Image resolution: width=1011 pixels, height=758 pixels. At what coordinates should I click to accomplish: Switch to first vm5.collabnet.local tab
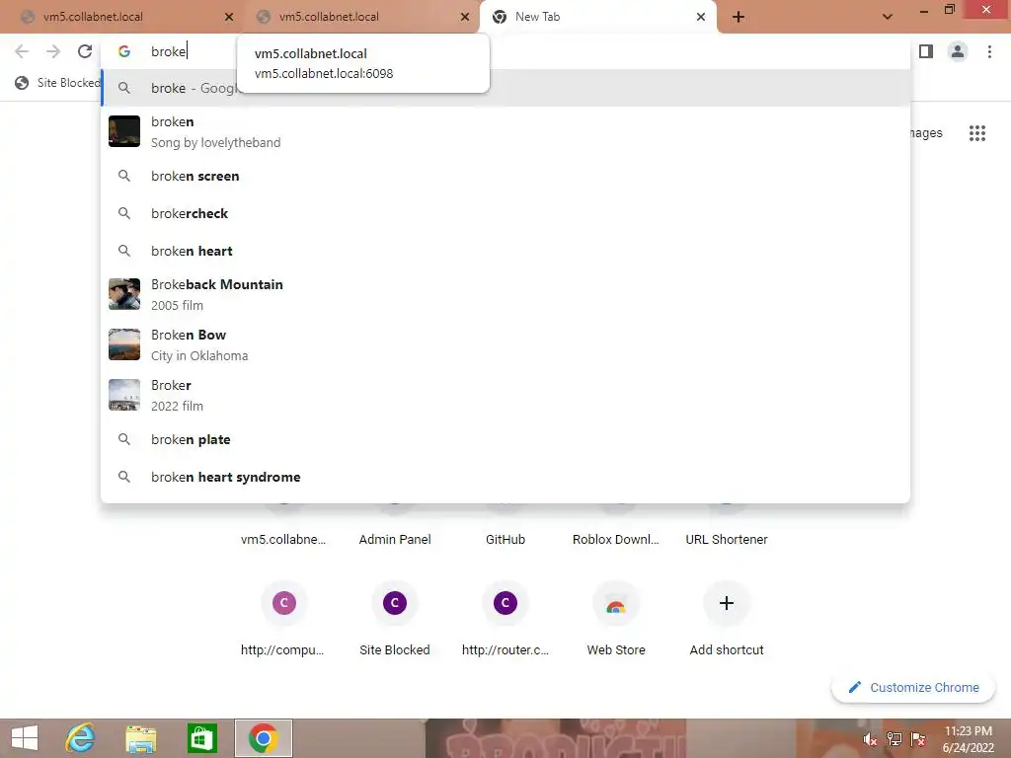coord(122,17)
